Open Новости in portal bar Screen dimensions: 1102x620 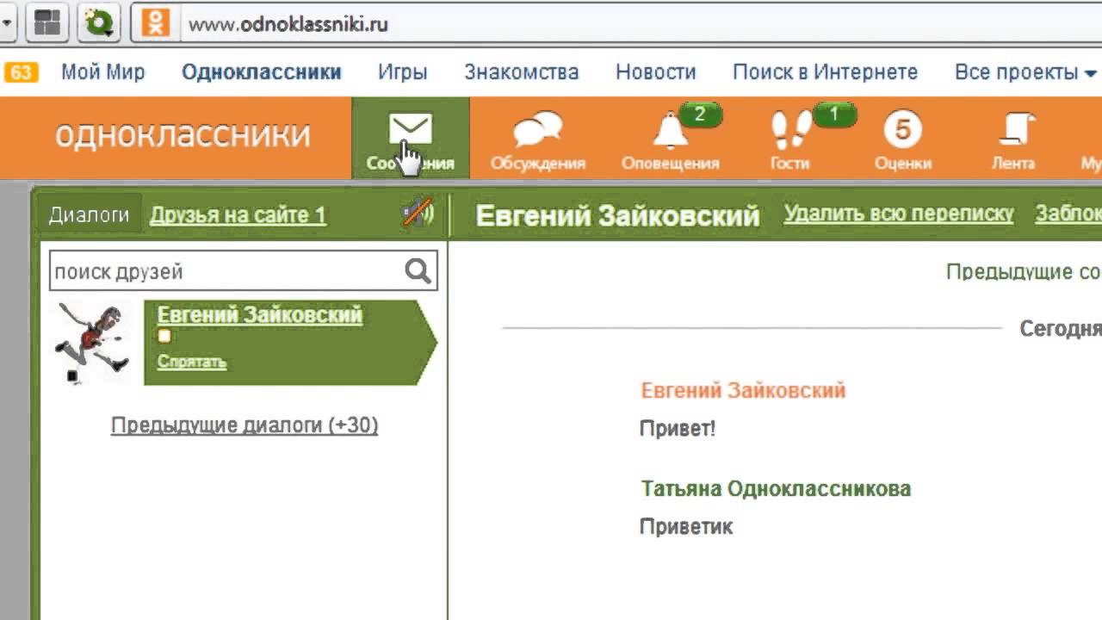click(655, 72)
